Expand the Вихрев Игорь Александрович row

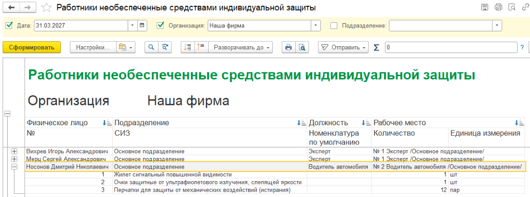point(15,151)
